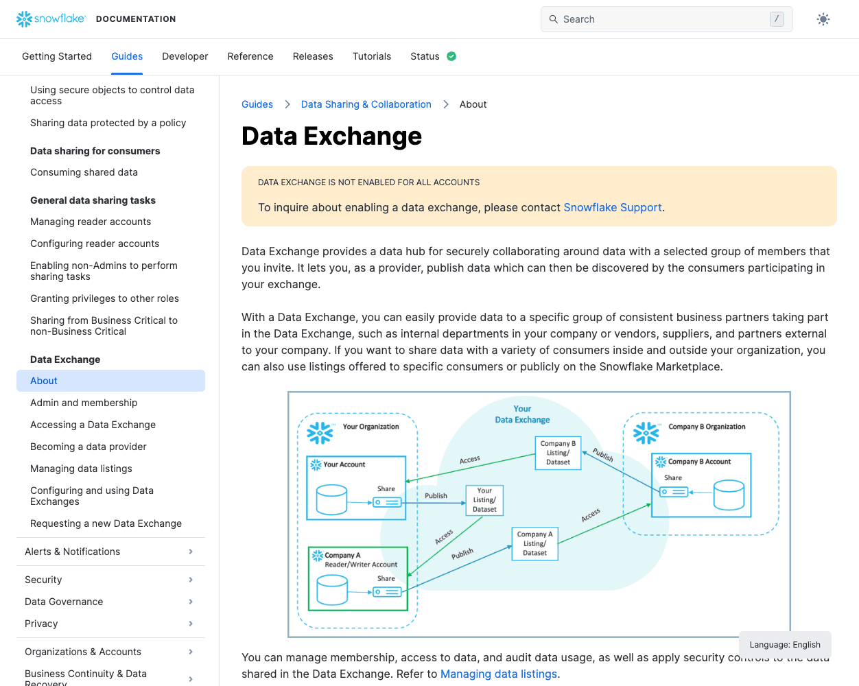Screen dimensions: 859x686
Task: Open Configuring and using Data Exchanges
Action: (x=92, y=496)
